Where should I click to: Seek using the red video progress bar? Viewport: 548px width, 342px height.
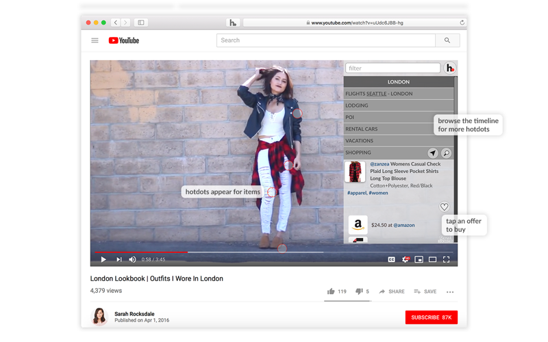(x=141, y=252)
